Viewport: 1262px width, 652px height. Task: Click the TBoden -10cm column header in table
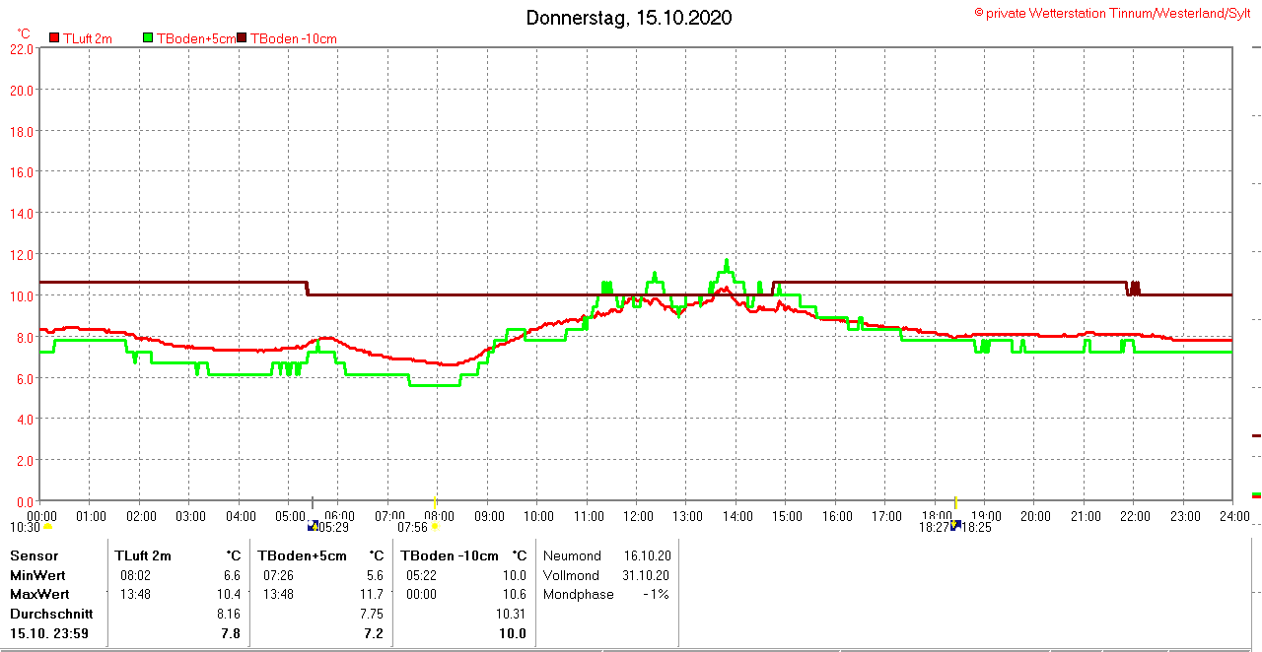click(449, 555)
